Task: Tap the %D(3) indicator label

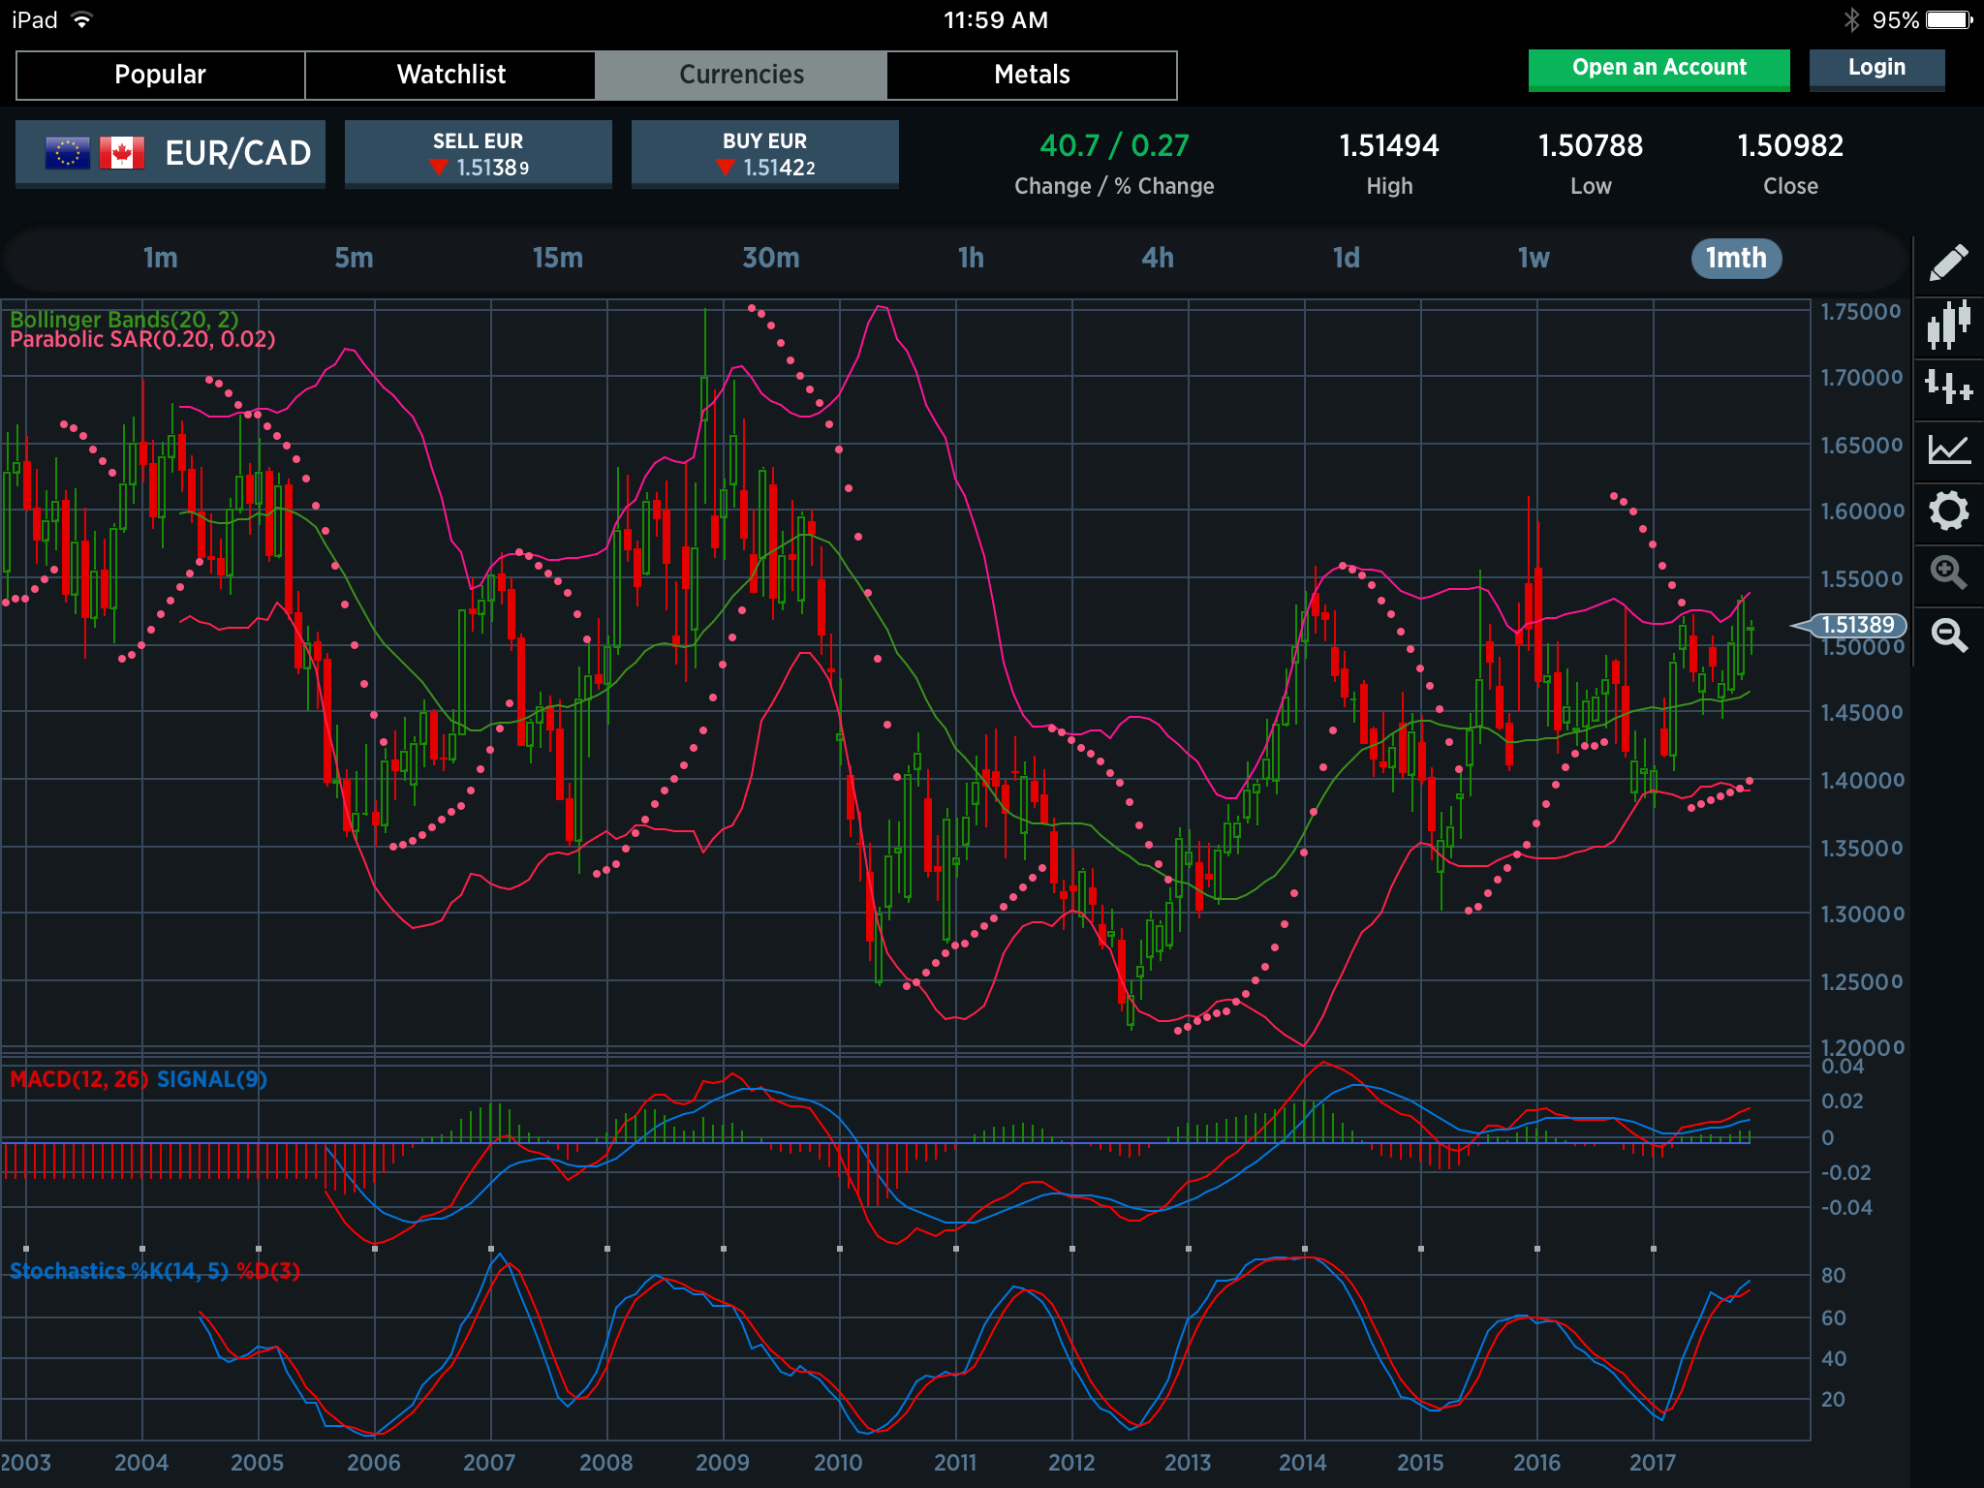Action: 268,1271
